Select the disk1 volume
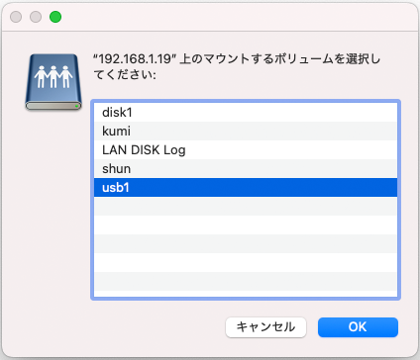This screenshot has height=360, width=420. coord(246,113)
